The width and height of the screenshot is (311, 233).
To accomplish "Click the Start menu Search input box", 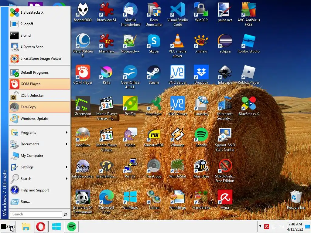I will pyautogui.click(x=36, y=214).
